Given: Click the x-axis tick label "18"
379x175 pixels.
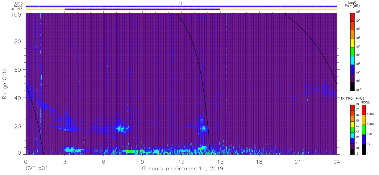Looking at the screenshot, I should tap(259, 161).
